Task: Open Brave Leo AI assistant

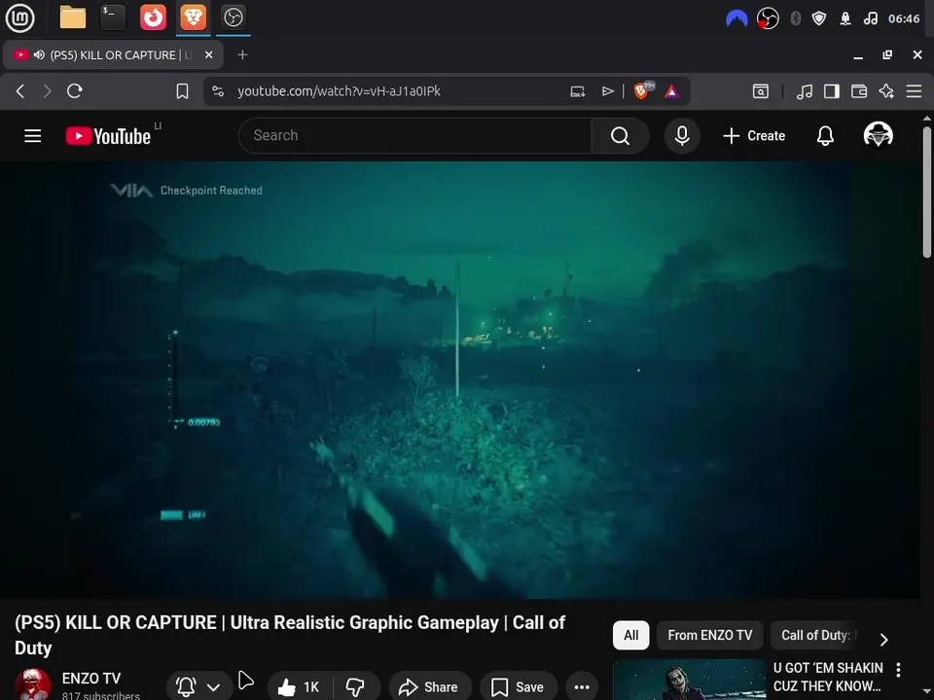Action: (886, 91)
